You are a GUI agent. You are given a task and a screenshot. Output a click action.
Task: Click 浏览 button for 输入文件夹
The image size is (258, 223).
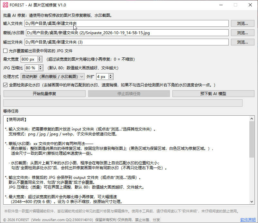243,24
